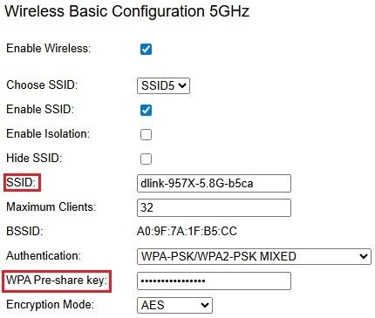Click the arrow on the AES selector
This screenshot has height=318, width=375.
point(205,305)
